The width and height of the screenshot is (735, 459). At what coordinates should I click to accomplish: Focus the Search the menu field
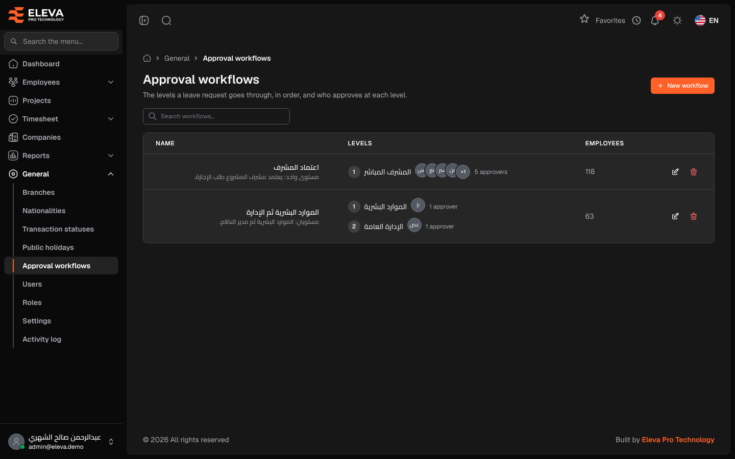(61, 41)
